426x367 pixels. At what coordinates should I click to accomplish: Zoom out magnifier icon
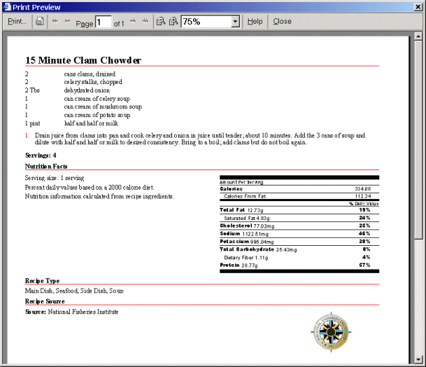tap(161, 21)
